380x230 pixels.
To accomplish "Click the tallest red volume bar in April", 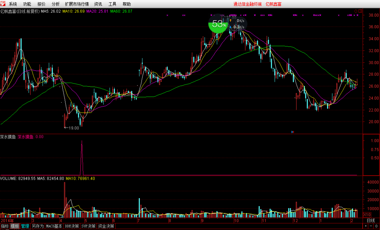I will point(65,200).
